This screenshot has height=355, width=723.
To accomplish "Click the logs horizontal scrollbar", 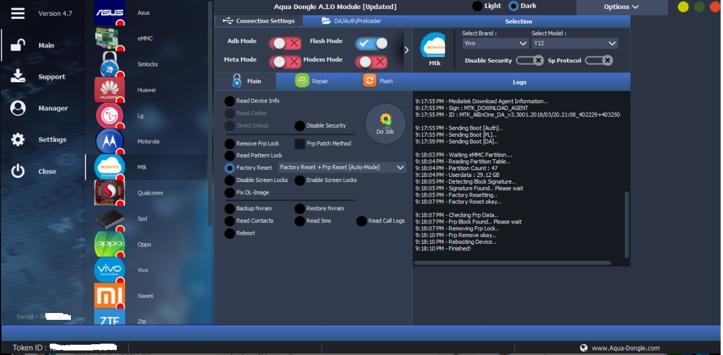I will pos(513,263).
